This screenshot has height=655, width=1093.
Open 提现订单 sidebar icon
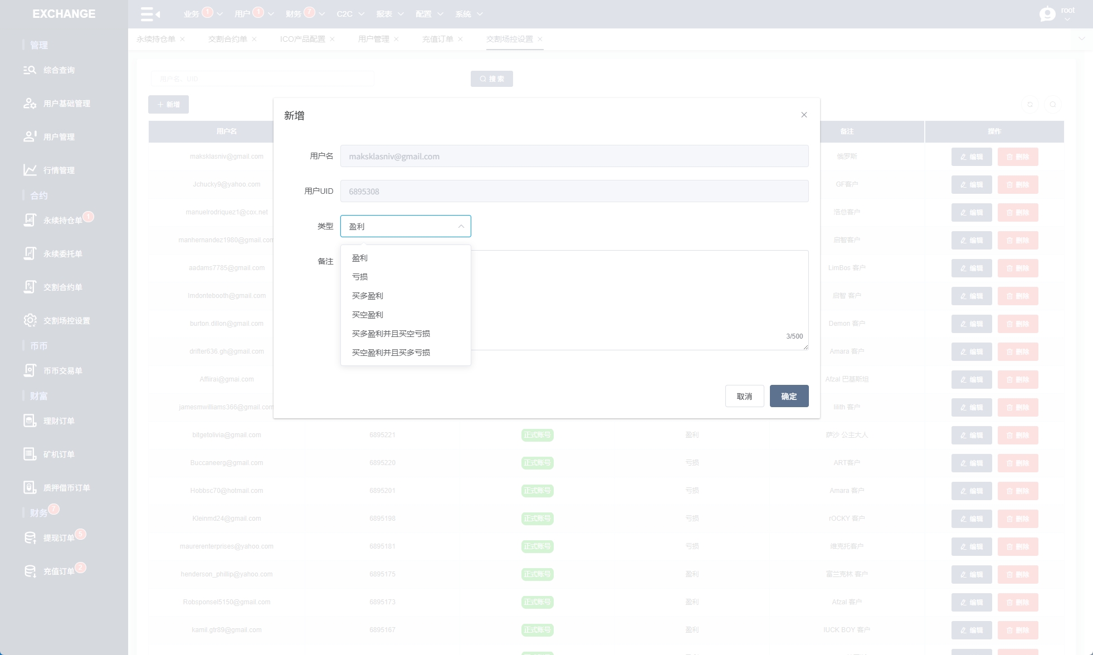(x=30, y=537)
